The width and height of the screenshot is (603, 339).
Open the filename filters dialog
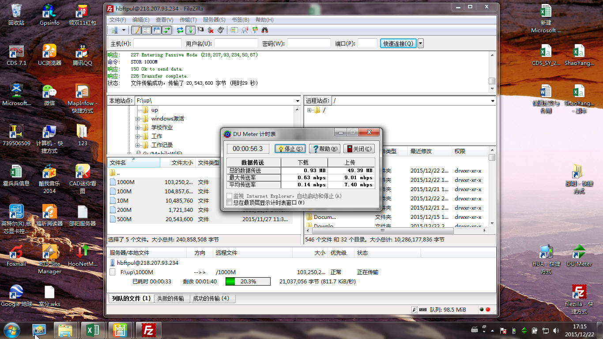[x=234, y=30]
